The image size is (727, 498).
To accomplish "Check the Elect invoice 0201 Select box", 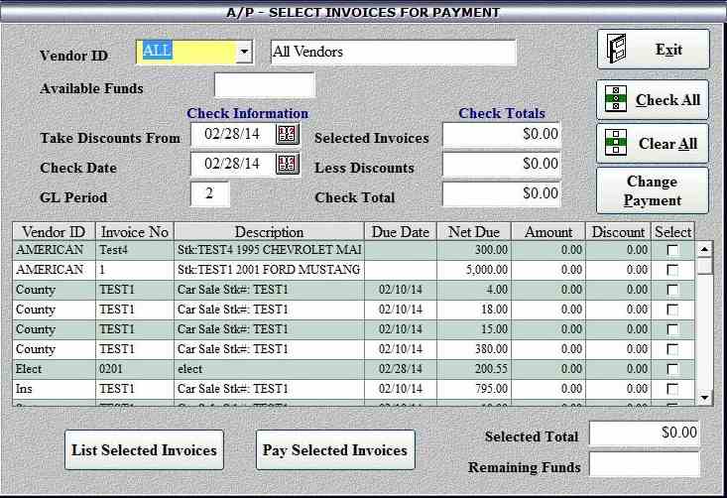I will (672, 370).
